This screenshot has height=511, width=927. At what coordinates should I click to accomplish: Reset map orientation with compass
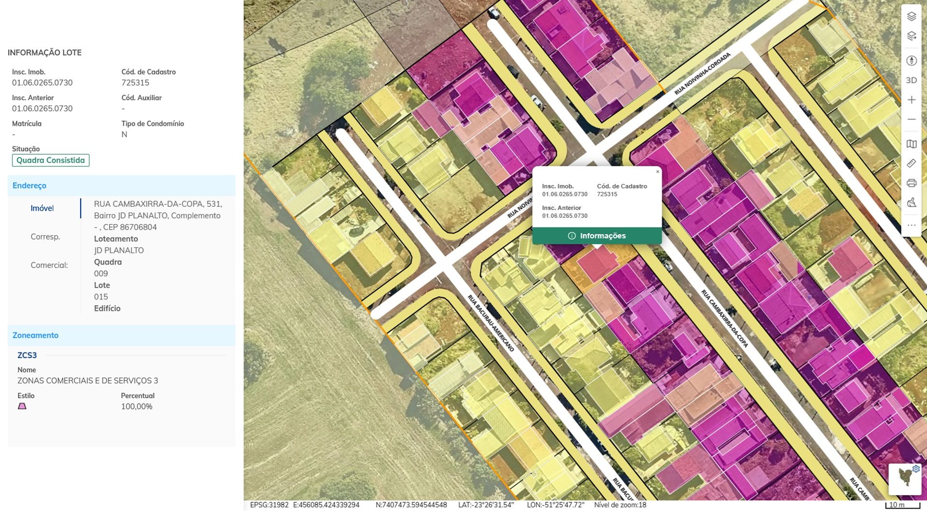(912, 61)
